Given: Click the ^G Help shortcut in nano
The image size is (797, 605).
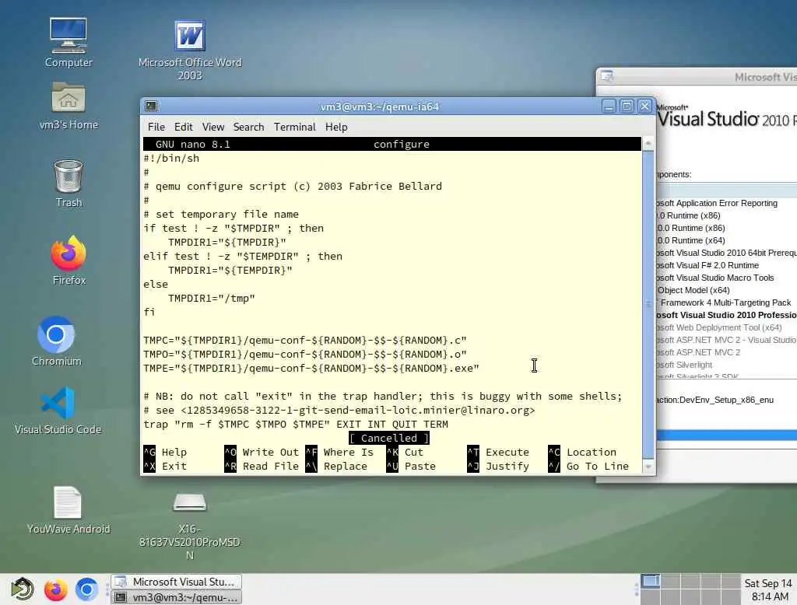Looking at the screenshot, I should [165, 452].
